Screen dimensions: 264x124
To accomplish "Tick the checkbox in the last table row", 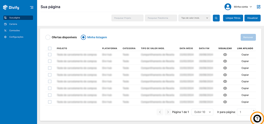I will point(50,102).
